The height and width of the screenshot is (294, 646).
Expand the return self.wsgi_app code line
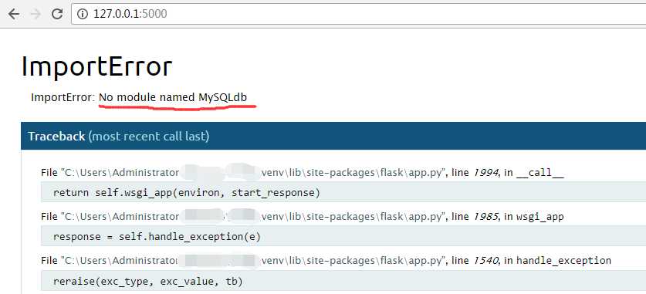click(x=343, y=192)
